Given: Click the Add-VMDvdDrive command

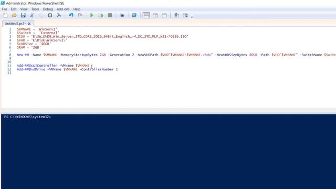Looking at the screenshot, I should (x=31, y=69).
